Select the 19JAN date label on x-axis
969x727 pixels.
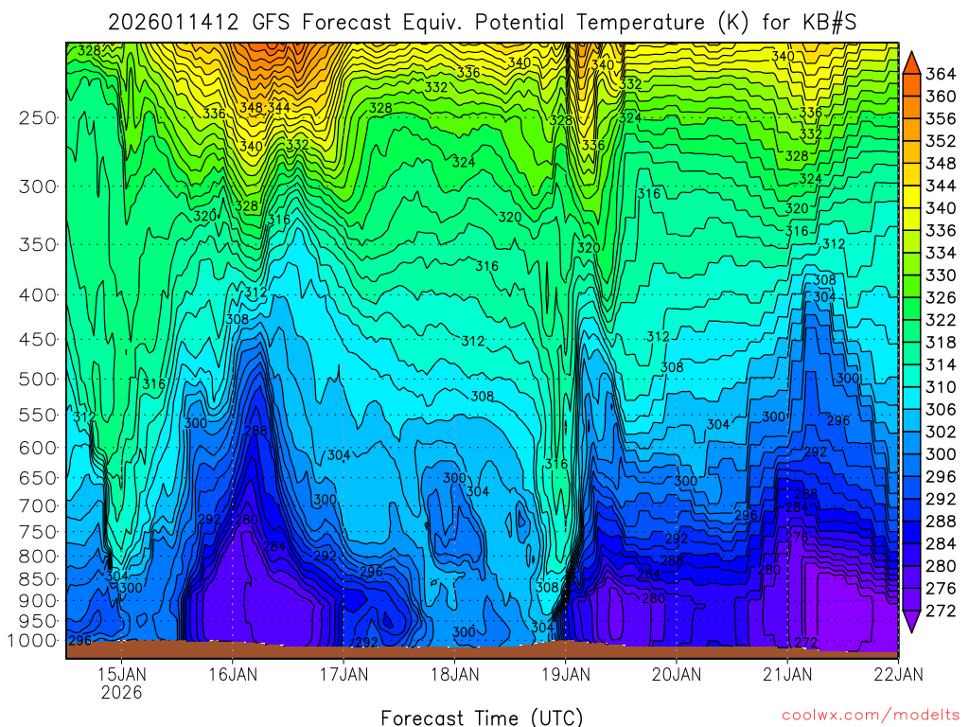(x=566, y=674)
